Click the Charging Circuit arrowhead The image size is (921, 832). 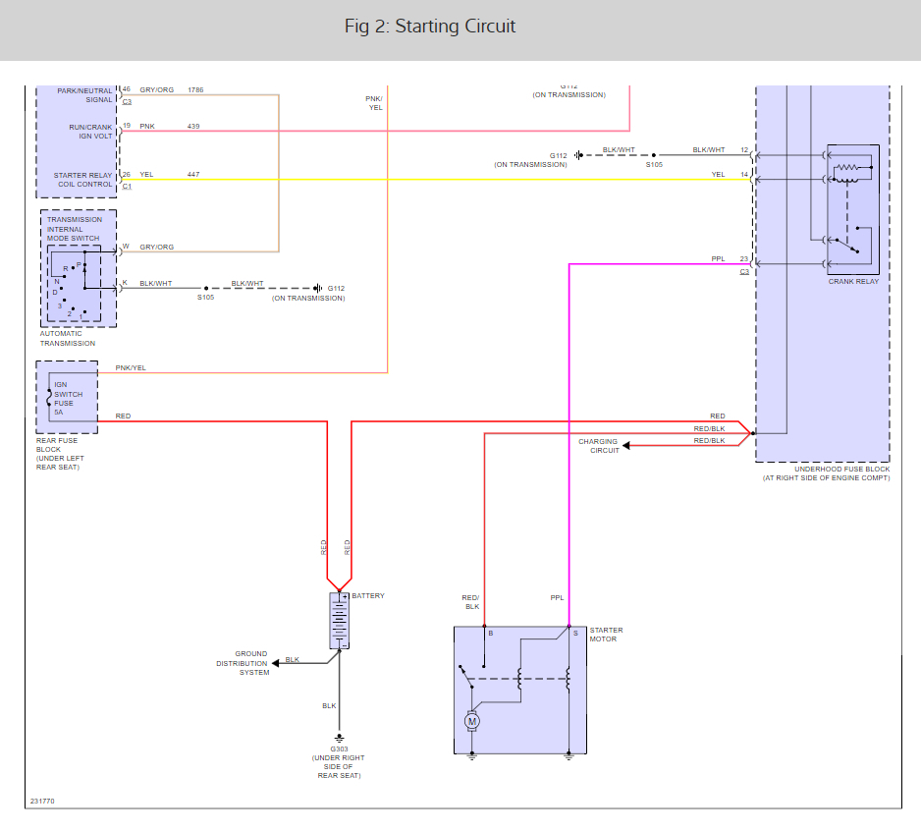[626, 445]
